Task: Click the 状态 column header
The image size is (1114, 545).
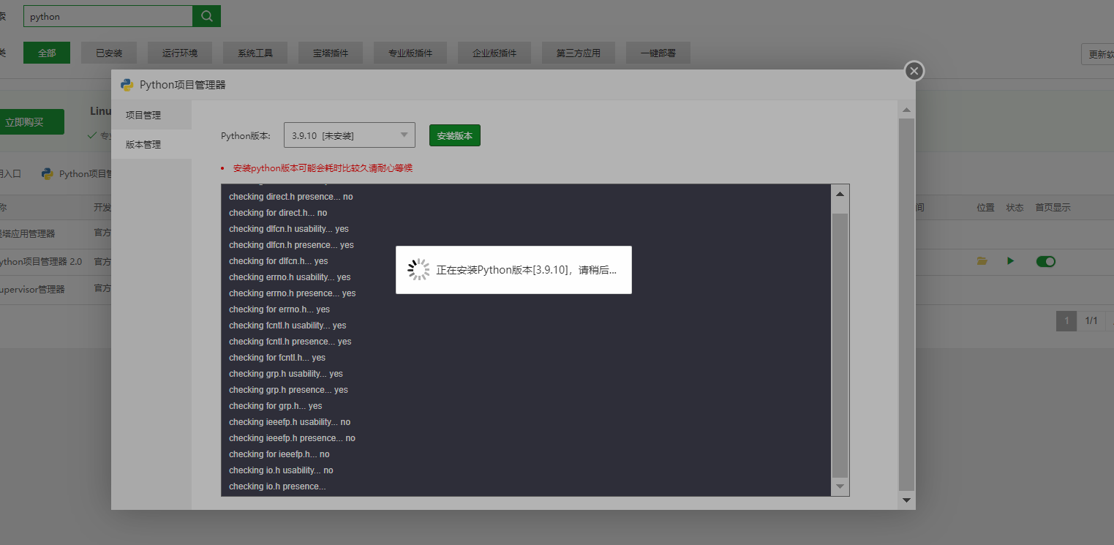Action: (x=1015, y=208)
